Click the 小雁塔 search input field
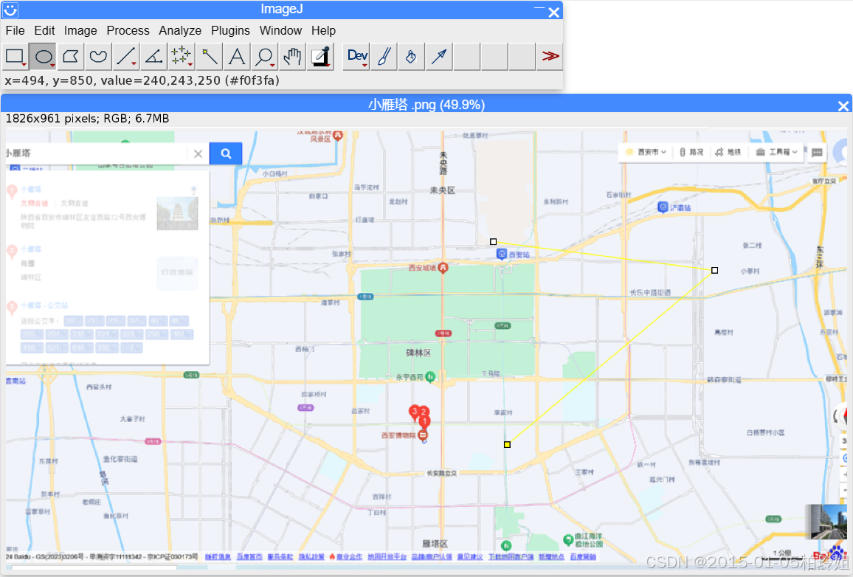Viewport: 853px width, 577px height. pos(96,153)
